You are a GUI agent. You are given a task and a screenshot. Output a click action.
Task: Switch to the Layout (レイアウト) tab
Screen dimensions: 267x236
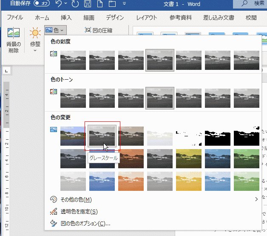click(x=146, y=18)
